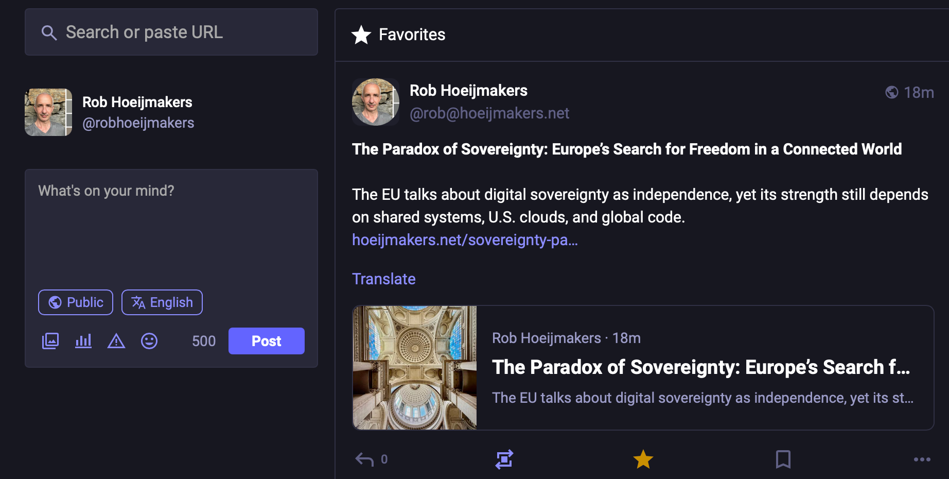
Task: Open the emoji picker smiley icon
Action: point(149,341)
